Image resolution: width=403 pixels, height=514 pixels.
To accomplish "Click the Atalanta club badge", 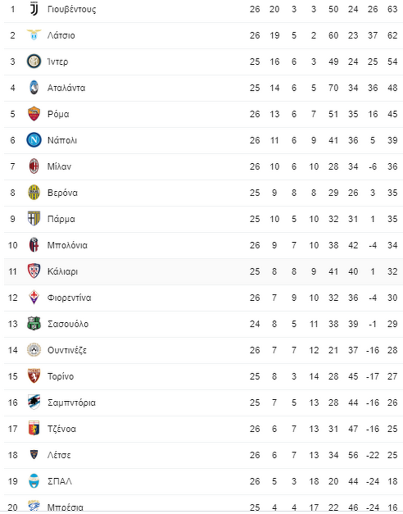I will point(34,88).
